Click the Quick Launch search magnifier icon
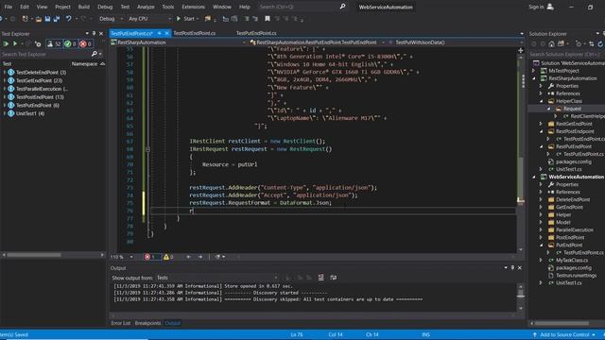The height and width of the screenshot is (340, 605). [x=342, y=7]
